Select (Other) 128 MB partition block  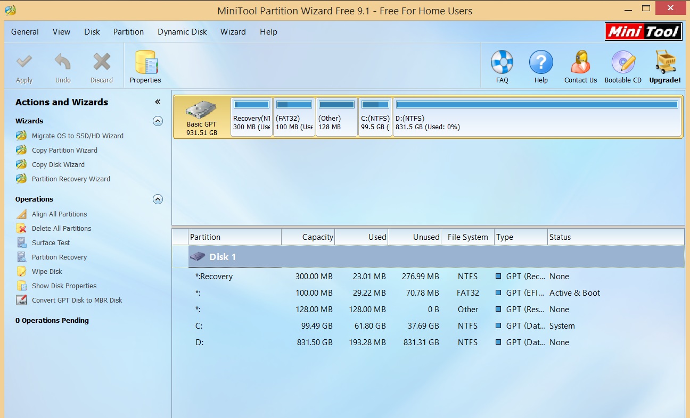336,117
